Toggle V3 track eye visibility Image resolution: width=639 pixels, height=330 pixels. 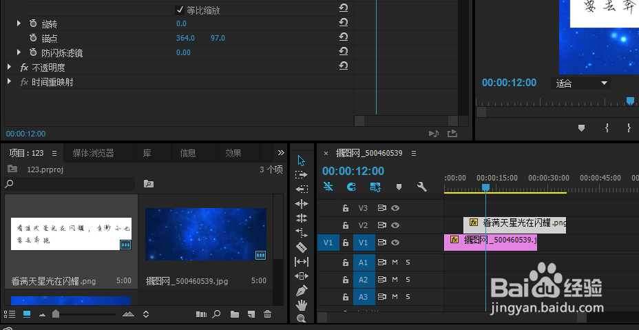click(395, 208)
